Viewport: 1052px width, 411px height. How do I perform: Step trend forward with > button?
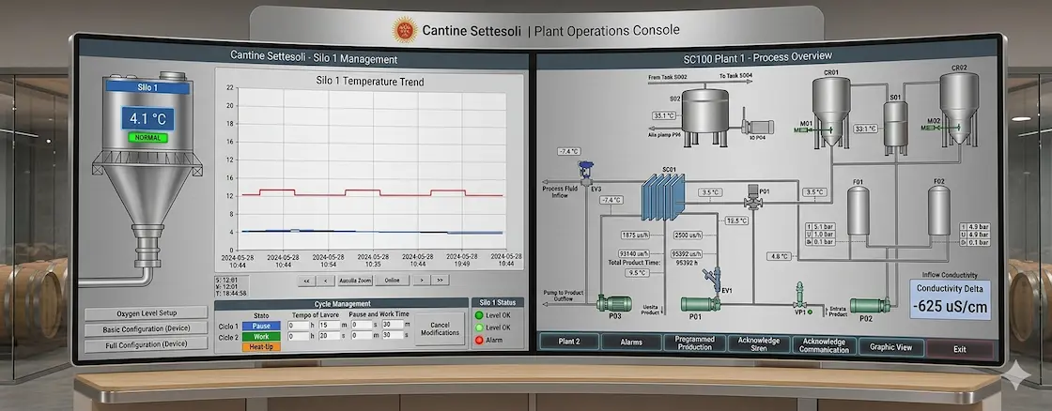(422, 281)
